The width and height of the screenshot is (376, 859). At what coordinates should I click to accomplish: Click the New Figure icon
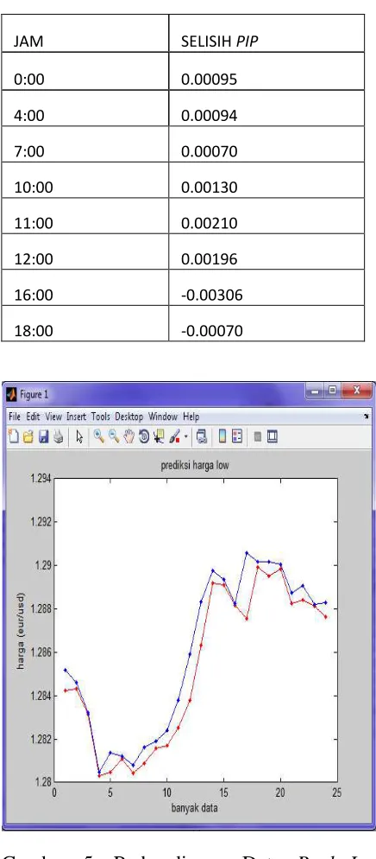14,436
